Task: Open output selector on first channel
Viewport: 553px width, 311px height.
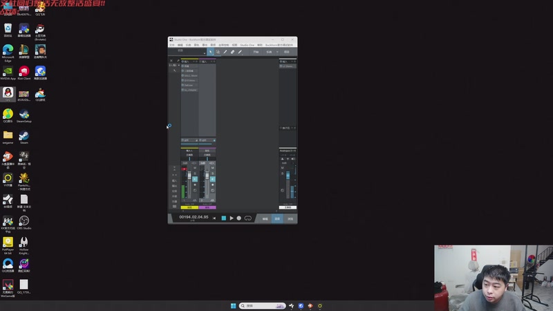Action: click(x=189, y=155)
